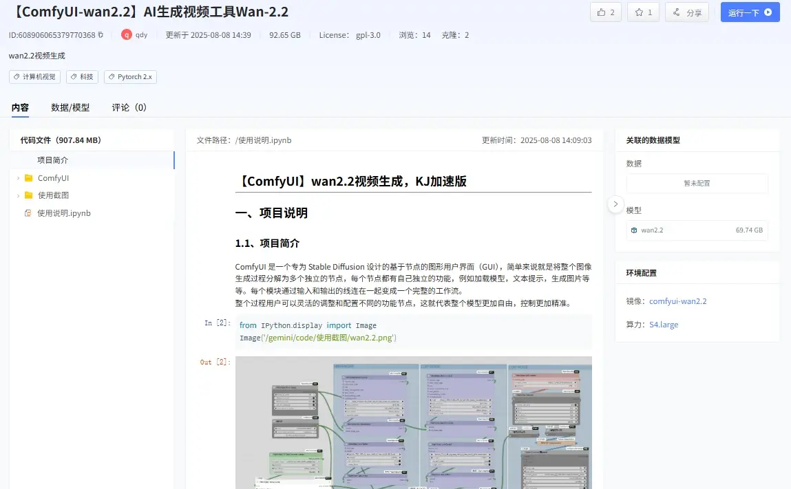
Task: Click the star favorite button
Action: pyautogui.click(x=643, y=12)
